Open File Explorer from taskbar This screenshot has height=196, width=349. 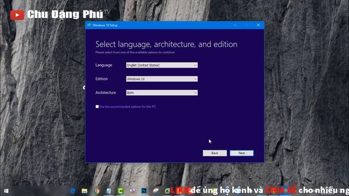[85, 191]
